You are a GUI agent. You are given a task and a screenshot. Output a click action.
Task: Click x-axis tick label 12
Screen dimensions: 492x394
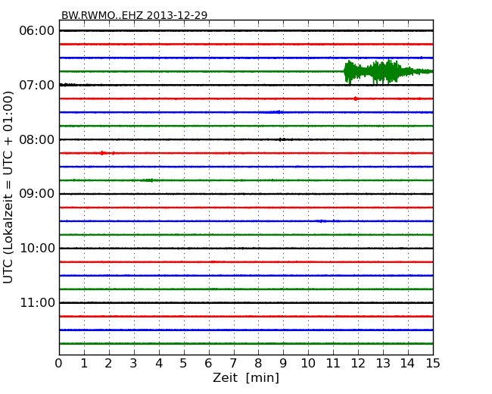(x=358, y=364)
